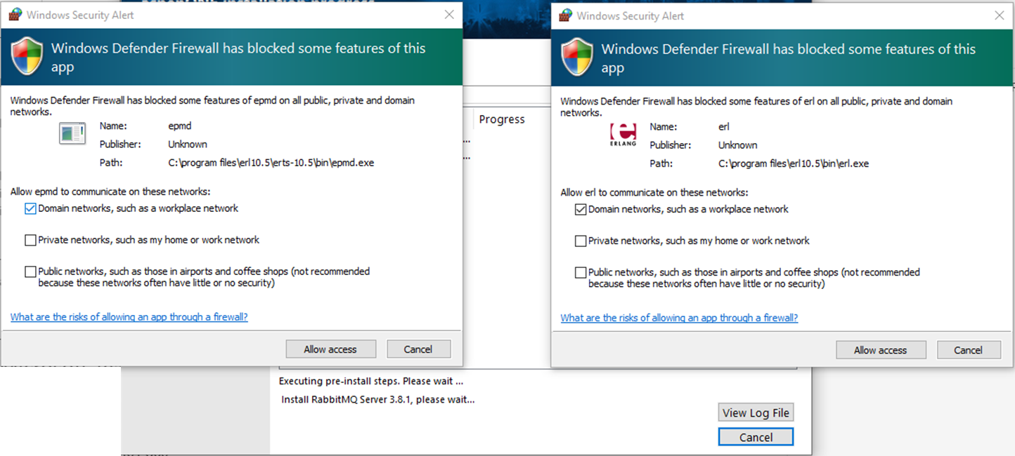Enable Private networks for epmd
This screenshot has height=456, width=1015.
click(x=30, y=240)
